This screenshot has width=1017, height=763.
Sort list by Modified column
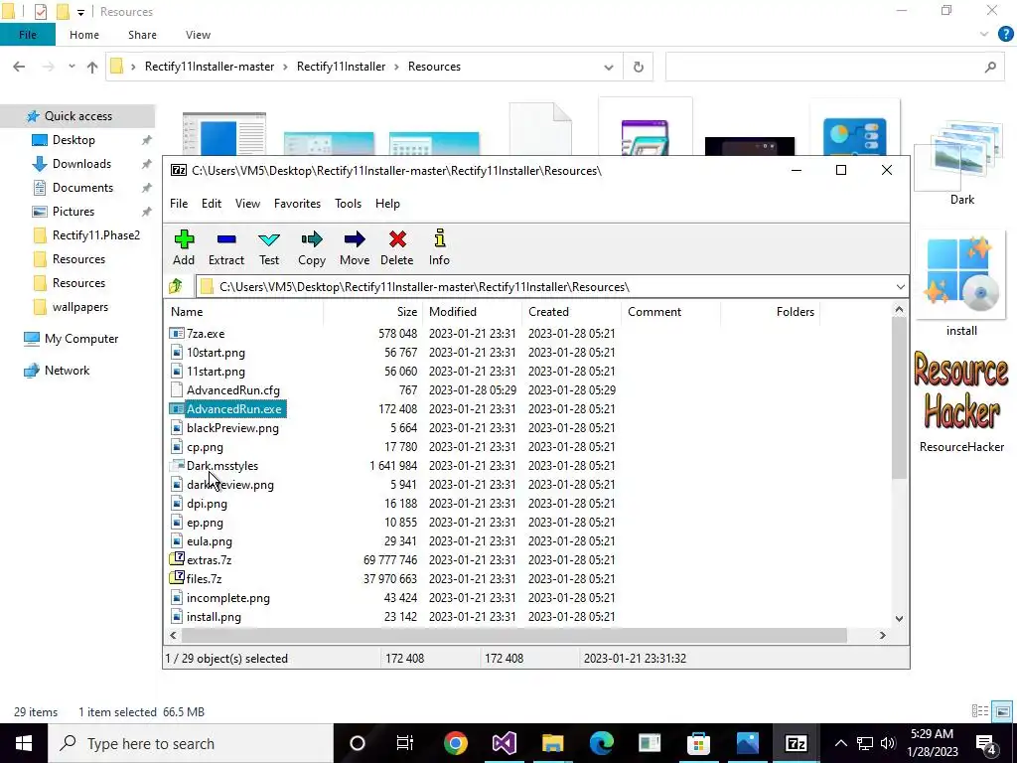click(472, 311)
